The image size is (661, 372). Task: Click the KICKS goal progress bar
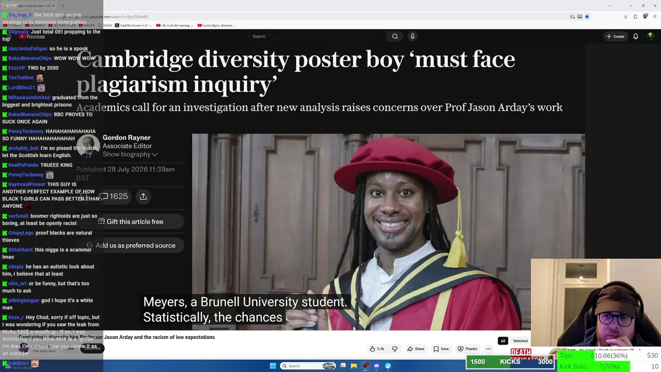pyautogui.click(x=510, y=362)
